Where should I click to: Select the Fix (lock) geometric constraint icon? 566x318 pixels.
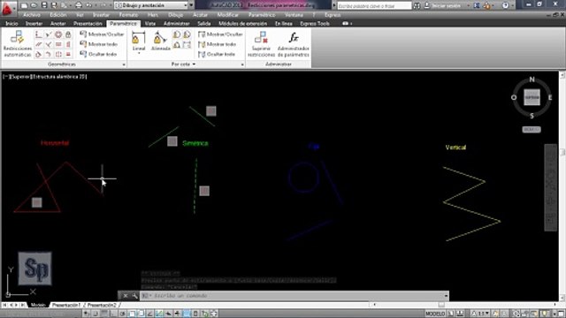click(68, 34)
